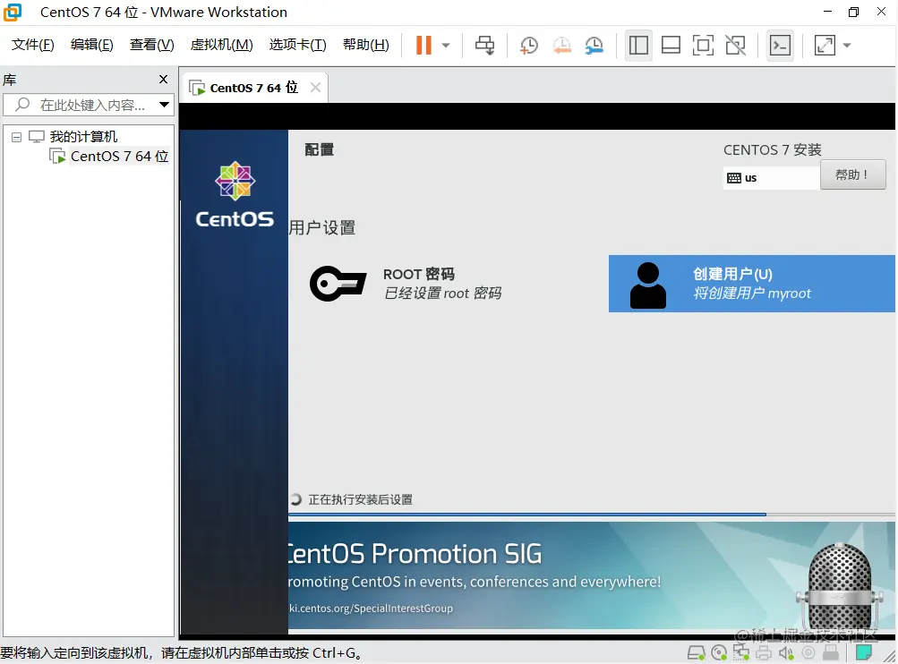Show the console view

780,46
